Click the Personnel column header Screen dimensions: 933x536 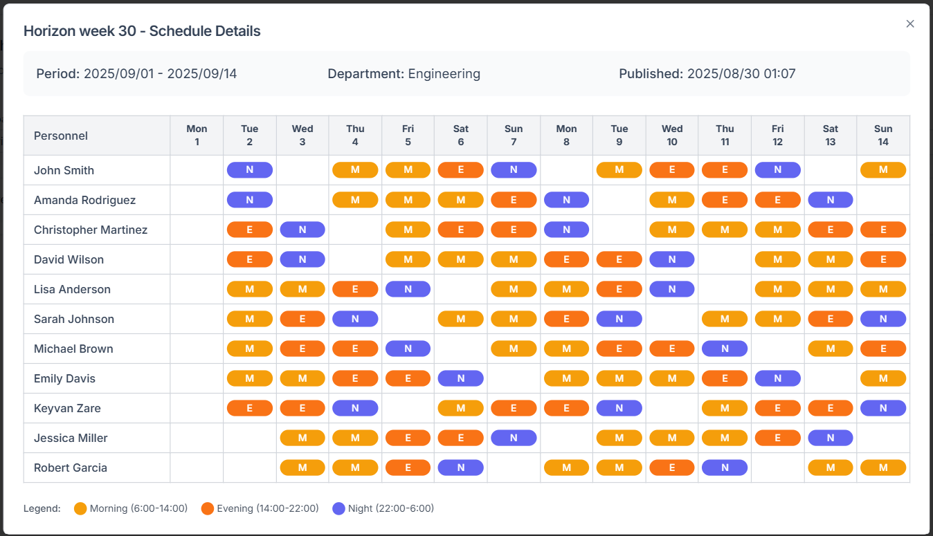(61, 136)
